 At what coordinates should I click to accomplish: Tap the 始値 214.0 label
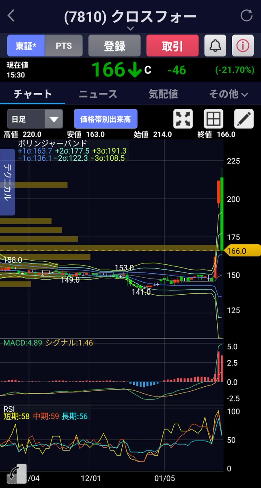click(x=153, y=135)
